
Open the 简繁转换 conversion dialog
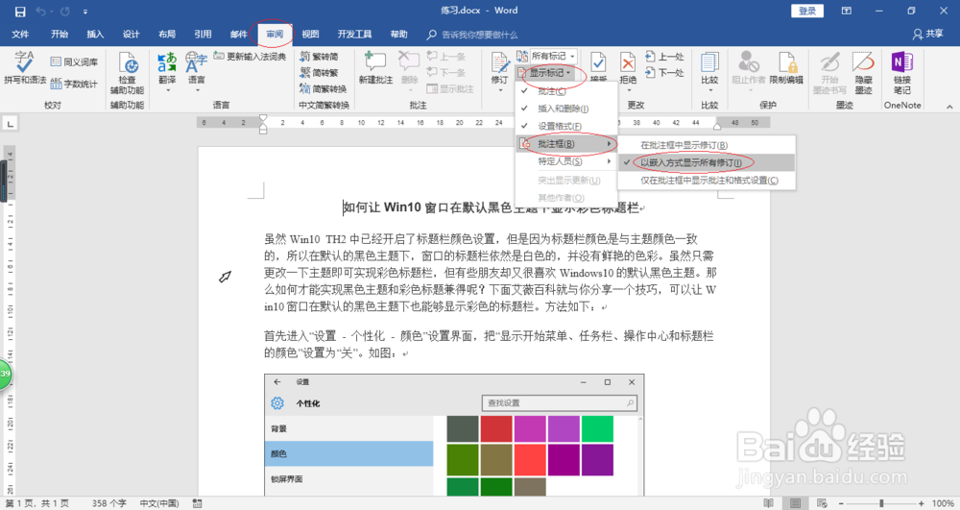click(x=324, y=88)
